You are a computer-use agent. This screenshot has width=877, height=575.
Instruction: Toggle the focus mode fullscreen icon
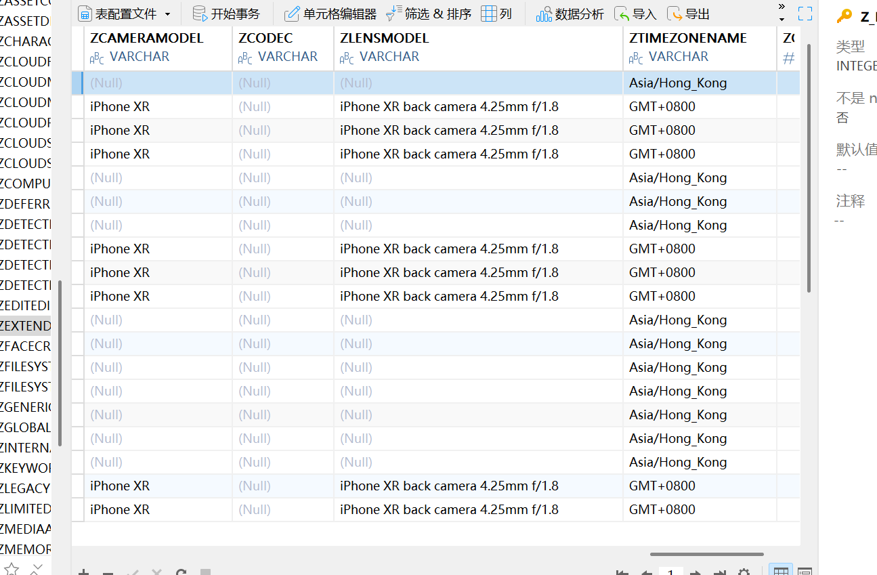pyautogui.click(x=805, y=14)
